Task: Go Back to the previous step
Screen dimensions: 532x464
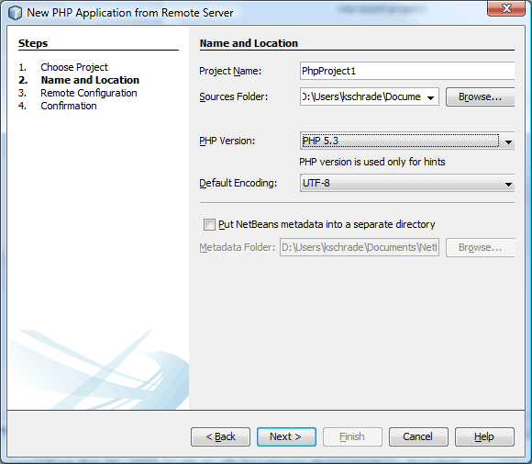Action: coord(220,436)
